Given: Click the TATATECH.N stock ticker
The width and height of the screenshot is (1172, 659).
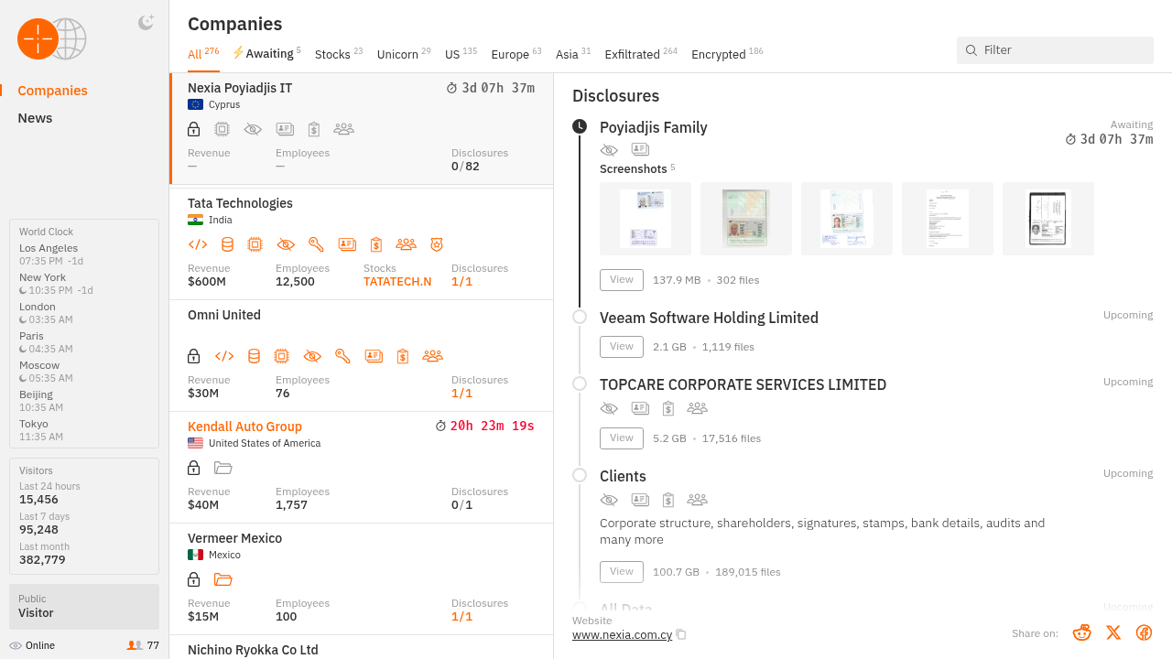Looking at the screenshot, I should pyautogui.click(x=397, y=281).
